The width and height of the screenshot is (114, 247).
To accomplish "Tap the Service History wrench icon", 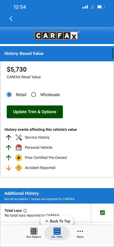I will pos(18,137).
